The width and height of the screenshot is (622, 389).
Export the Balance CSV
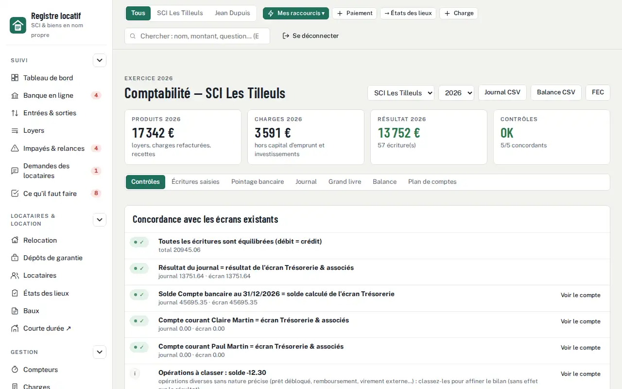[556, 92]
